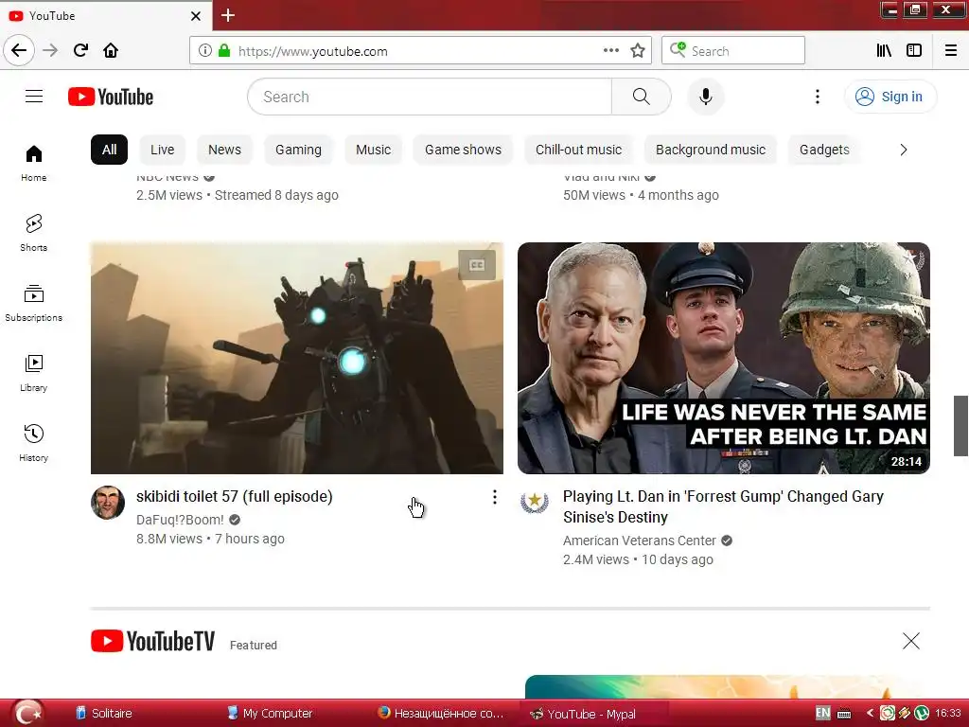Select the Game shows filter chip
The width and height of the screenshot is (969, 727).
(463, 150)
